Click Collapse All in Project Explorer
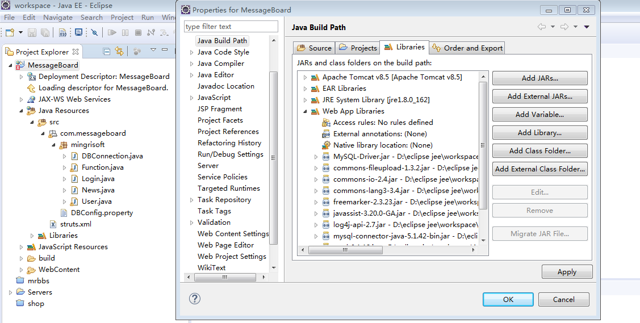 click(x=107, y=52)
